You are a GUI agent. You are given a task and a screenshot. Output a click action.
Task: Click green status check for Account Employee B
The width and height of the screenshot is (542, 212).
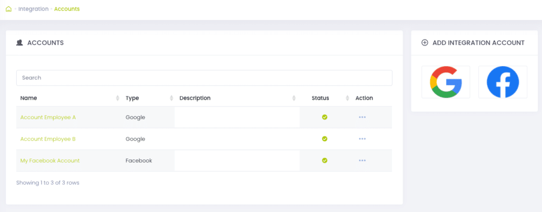tap(325, 139)
